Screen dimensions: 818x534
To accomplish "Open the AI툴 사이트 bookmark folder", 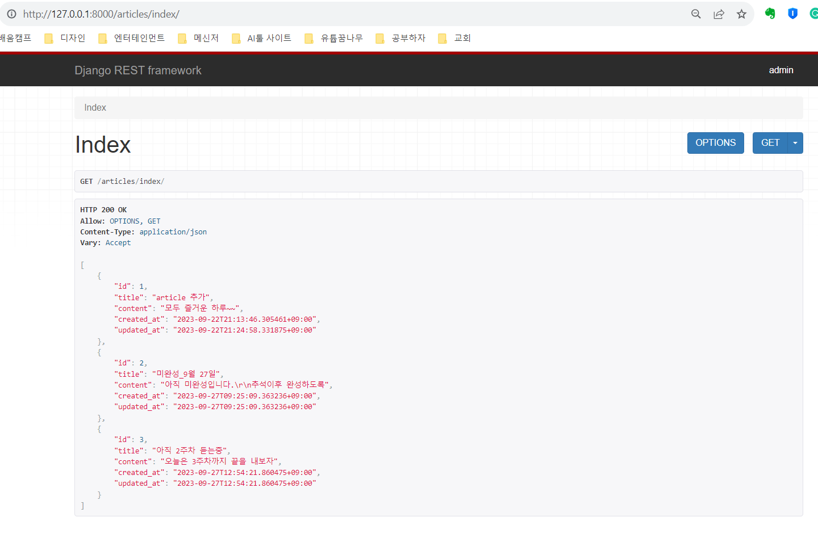I will pos(262,38).
